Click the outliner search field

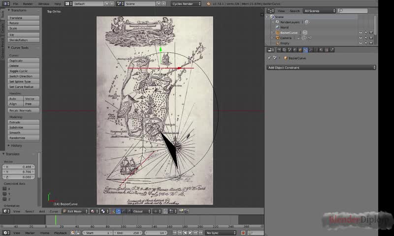click(x=353, y=11)
